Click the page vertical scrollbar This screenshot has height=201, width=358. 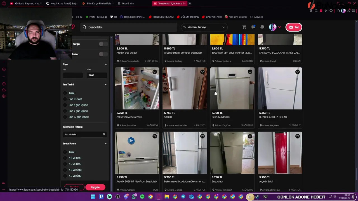pos(356,174)
